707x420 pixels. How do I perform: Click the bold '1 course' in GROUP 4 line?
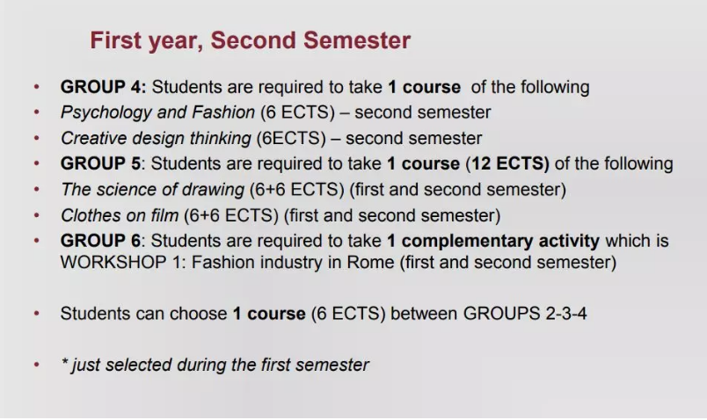point(424,87)
